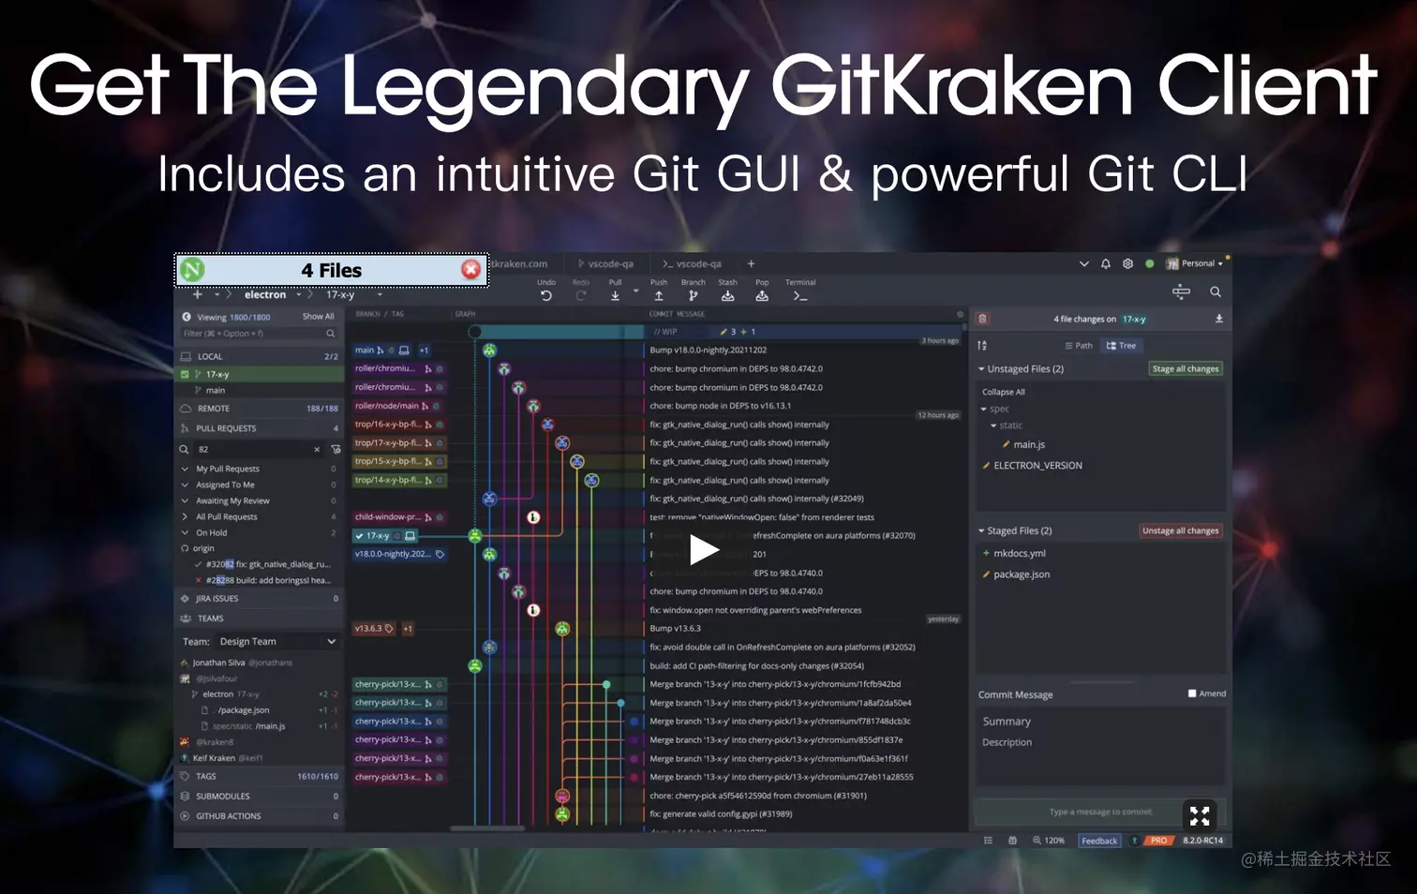
Task: Toggle the Amend checkbox
Action: coord(1192,693)
